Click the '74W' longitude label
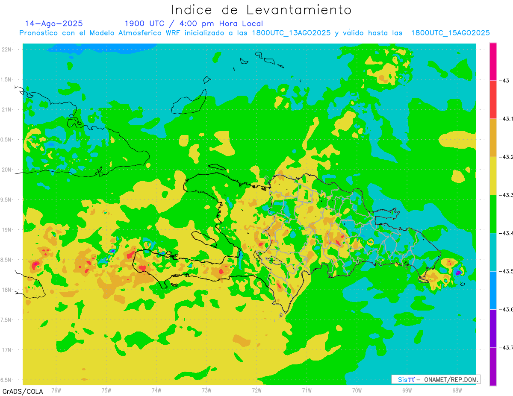Image resolution: width=513 pixels, height=396 pixels. pos(156,390)
